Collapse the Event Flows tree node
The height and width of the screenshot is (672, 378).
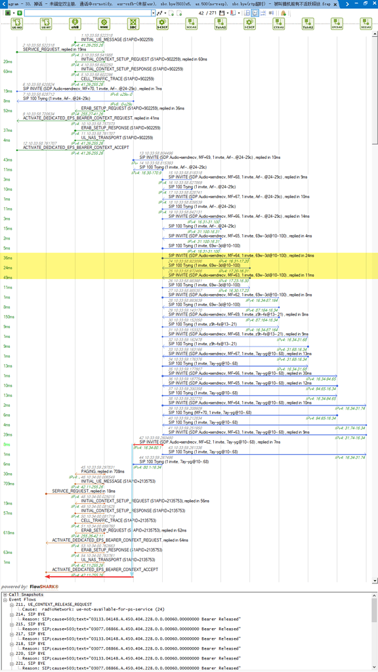point(5,600)
